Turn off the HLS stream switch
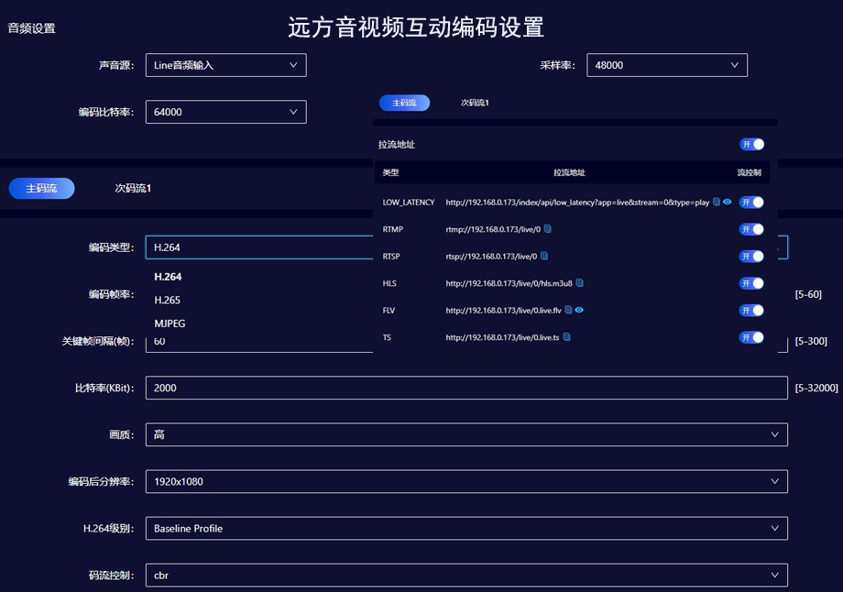The image size is (843, 592). (751, 283)
